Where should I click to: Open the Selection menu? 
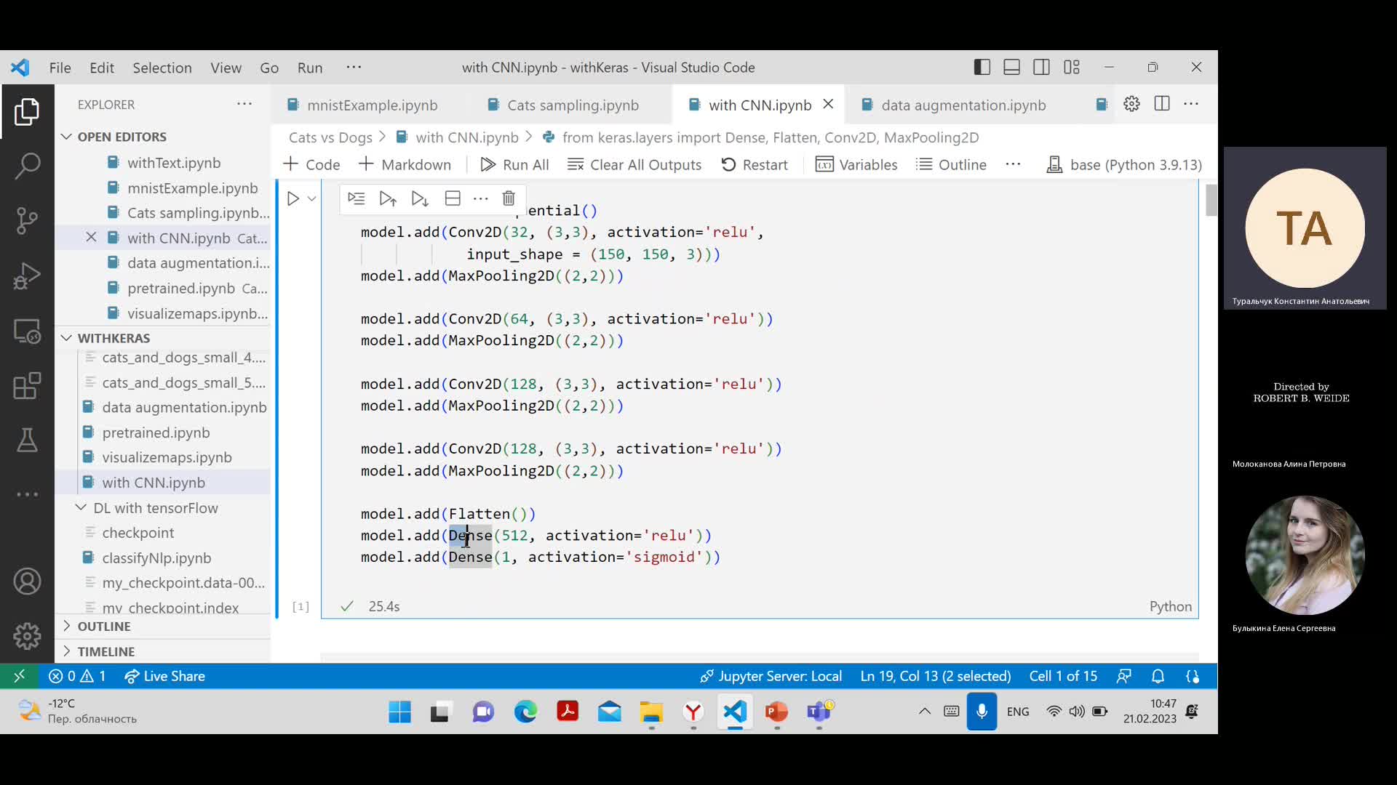[162, 68]
